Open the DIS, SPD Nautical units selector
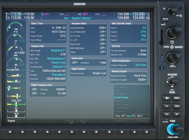189x140 pixels. (x=56, y=58)
